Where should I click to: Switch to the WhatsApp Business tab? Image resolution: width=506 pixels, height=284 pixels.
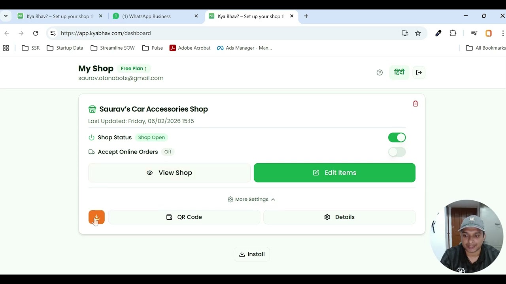[x=156, y=16]
